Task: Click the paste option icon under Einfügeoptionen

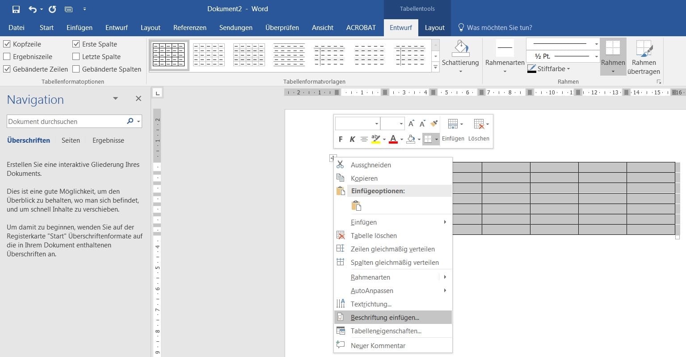Action: 356,206
